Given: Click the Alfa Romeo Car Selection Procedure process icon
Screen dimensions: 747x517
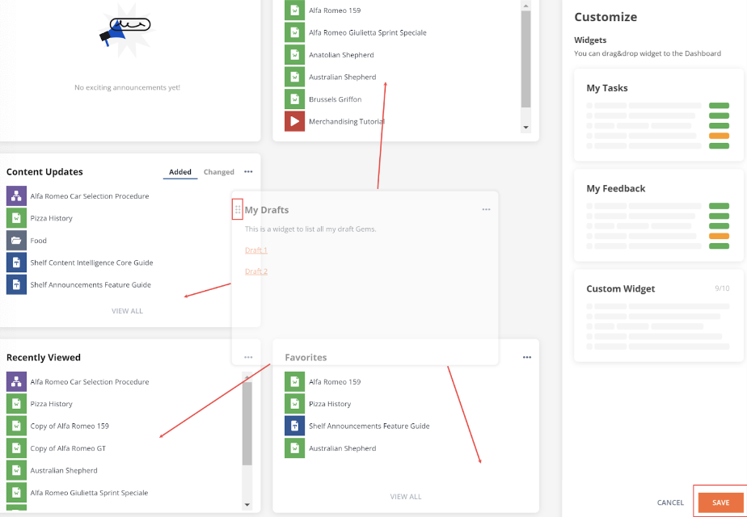Looking at the screenshot, I should click(x=16, y=195).
